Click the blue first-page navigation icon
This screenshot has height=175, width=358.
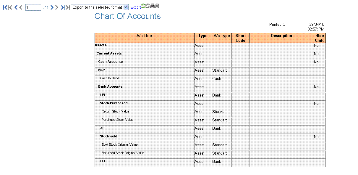5,7
